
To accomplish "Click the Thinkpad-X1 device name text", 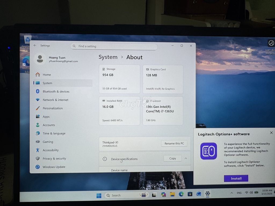I will coord(110,142).
